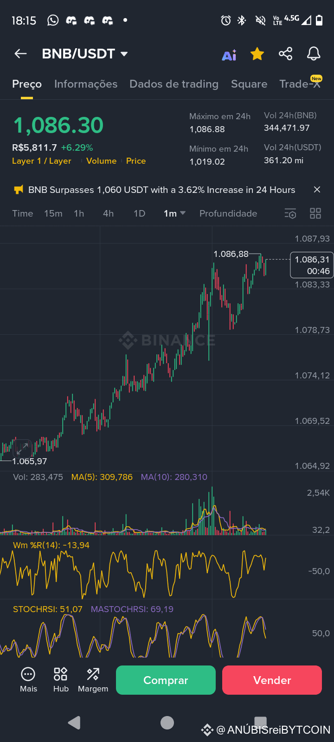Expand chart to fullscreen icon
This screenshot has height=742, width=334.
coord(22,448)
